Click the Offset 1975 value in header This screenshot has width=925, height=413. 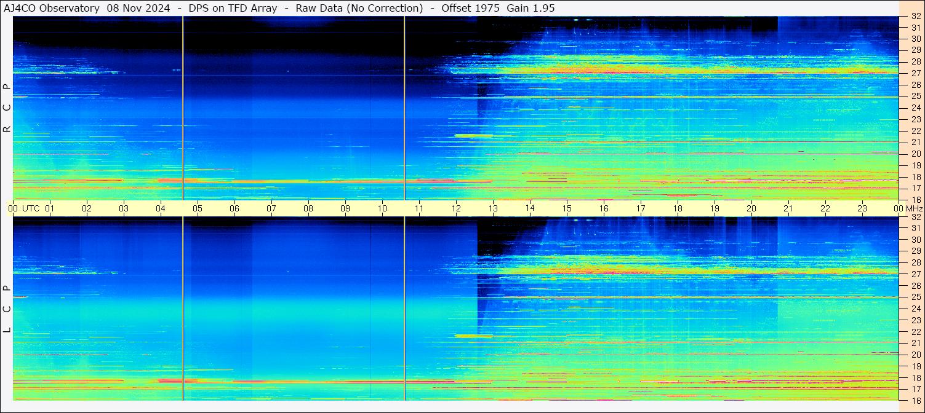(470, 8)
